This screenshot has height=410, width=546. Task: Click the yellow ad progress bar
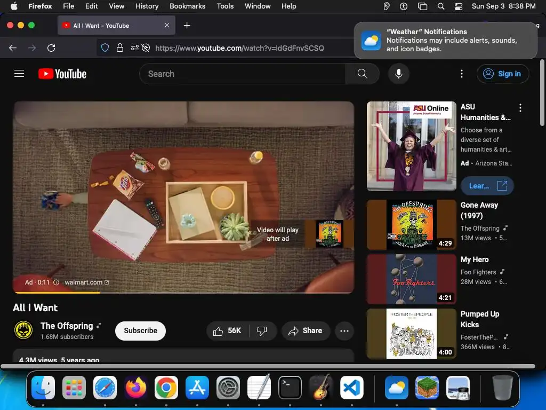point(57,293)
